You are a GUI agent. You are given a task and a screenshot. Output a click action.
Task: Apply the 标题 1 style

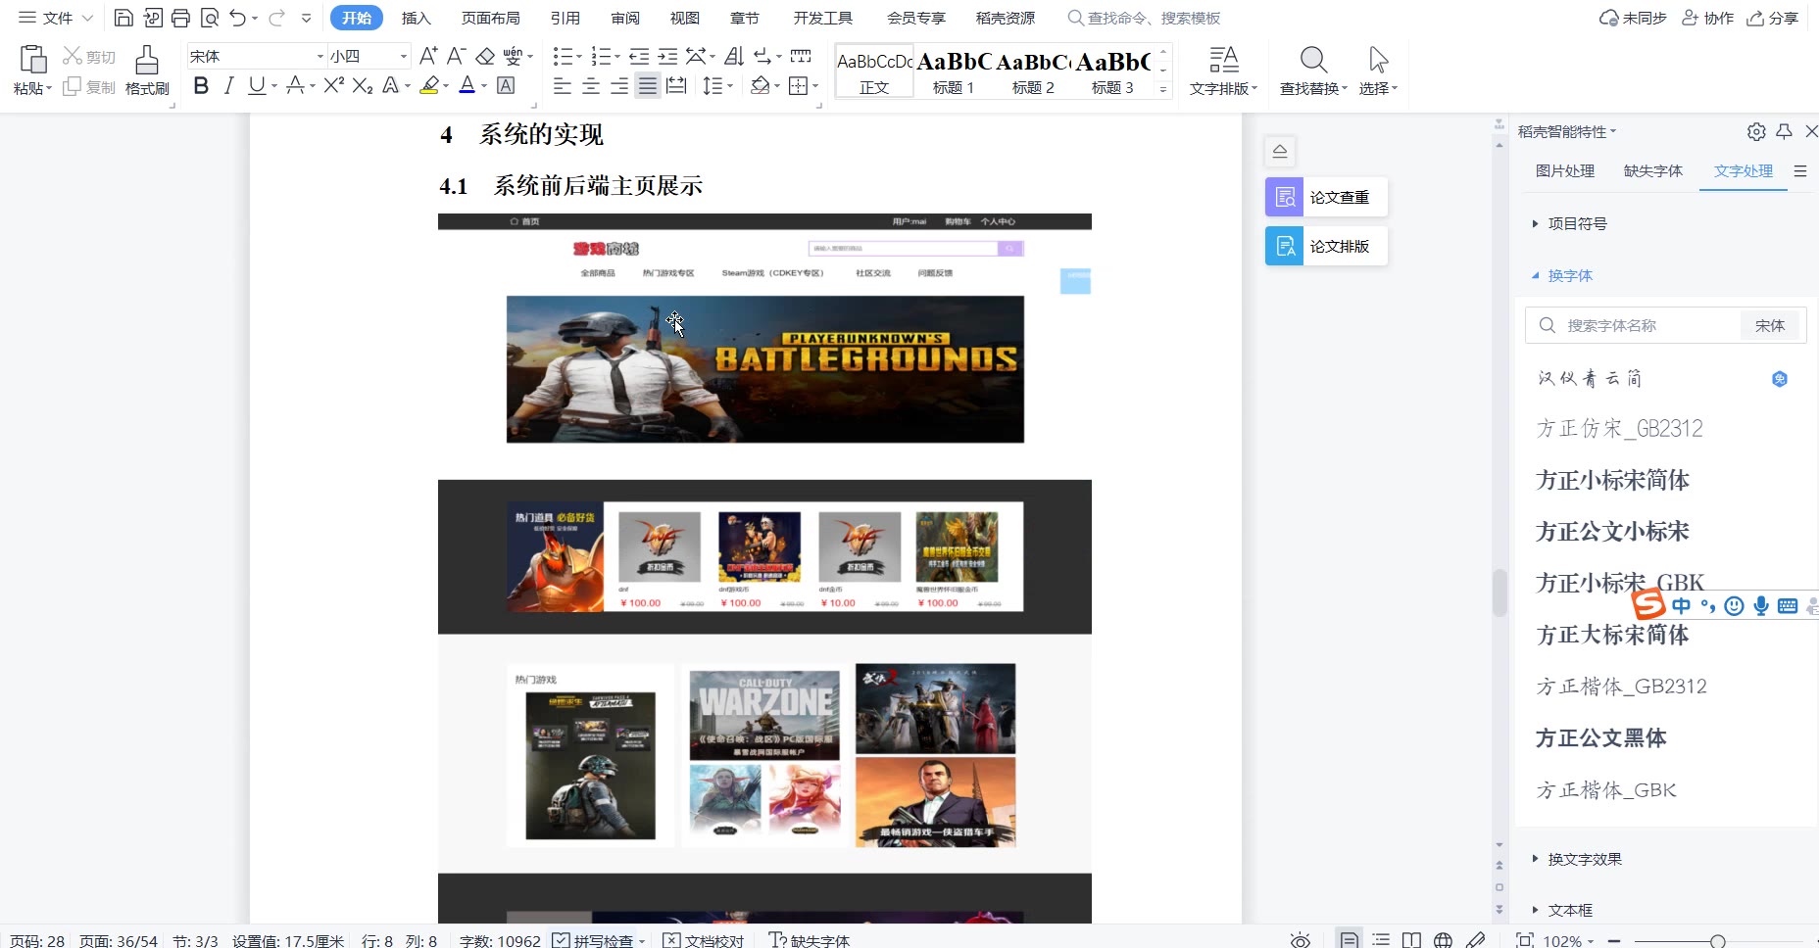point(954,71)
